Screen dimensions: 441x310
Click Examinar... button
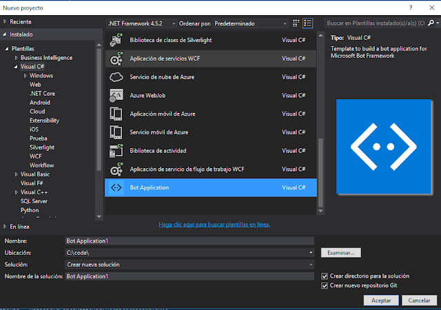tap(341, 253)
